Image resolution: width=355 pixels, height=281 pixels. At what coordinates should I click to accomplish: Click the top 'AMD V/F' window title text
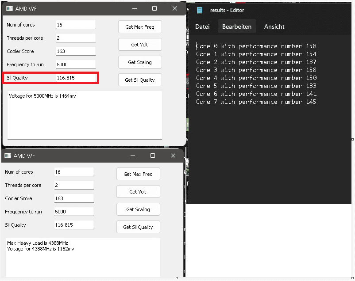tap(26, 8)
